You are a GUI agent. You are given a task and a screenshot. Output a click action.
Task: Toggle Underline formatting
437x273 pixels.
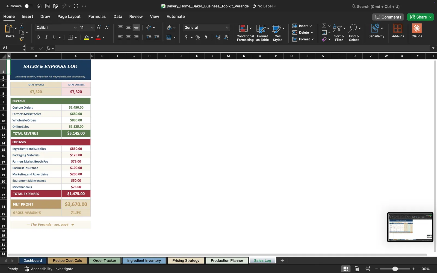[54, 37]
